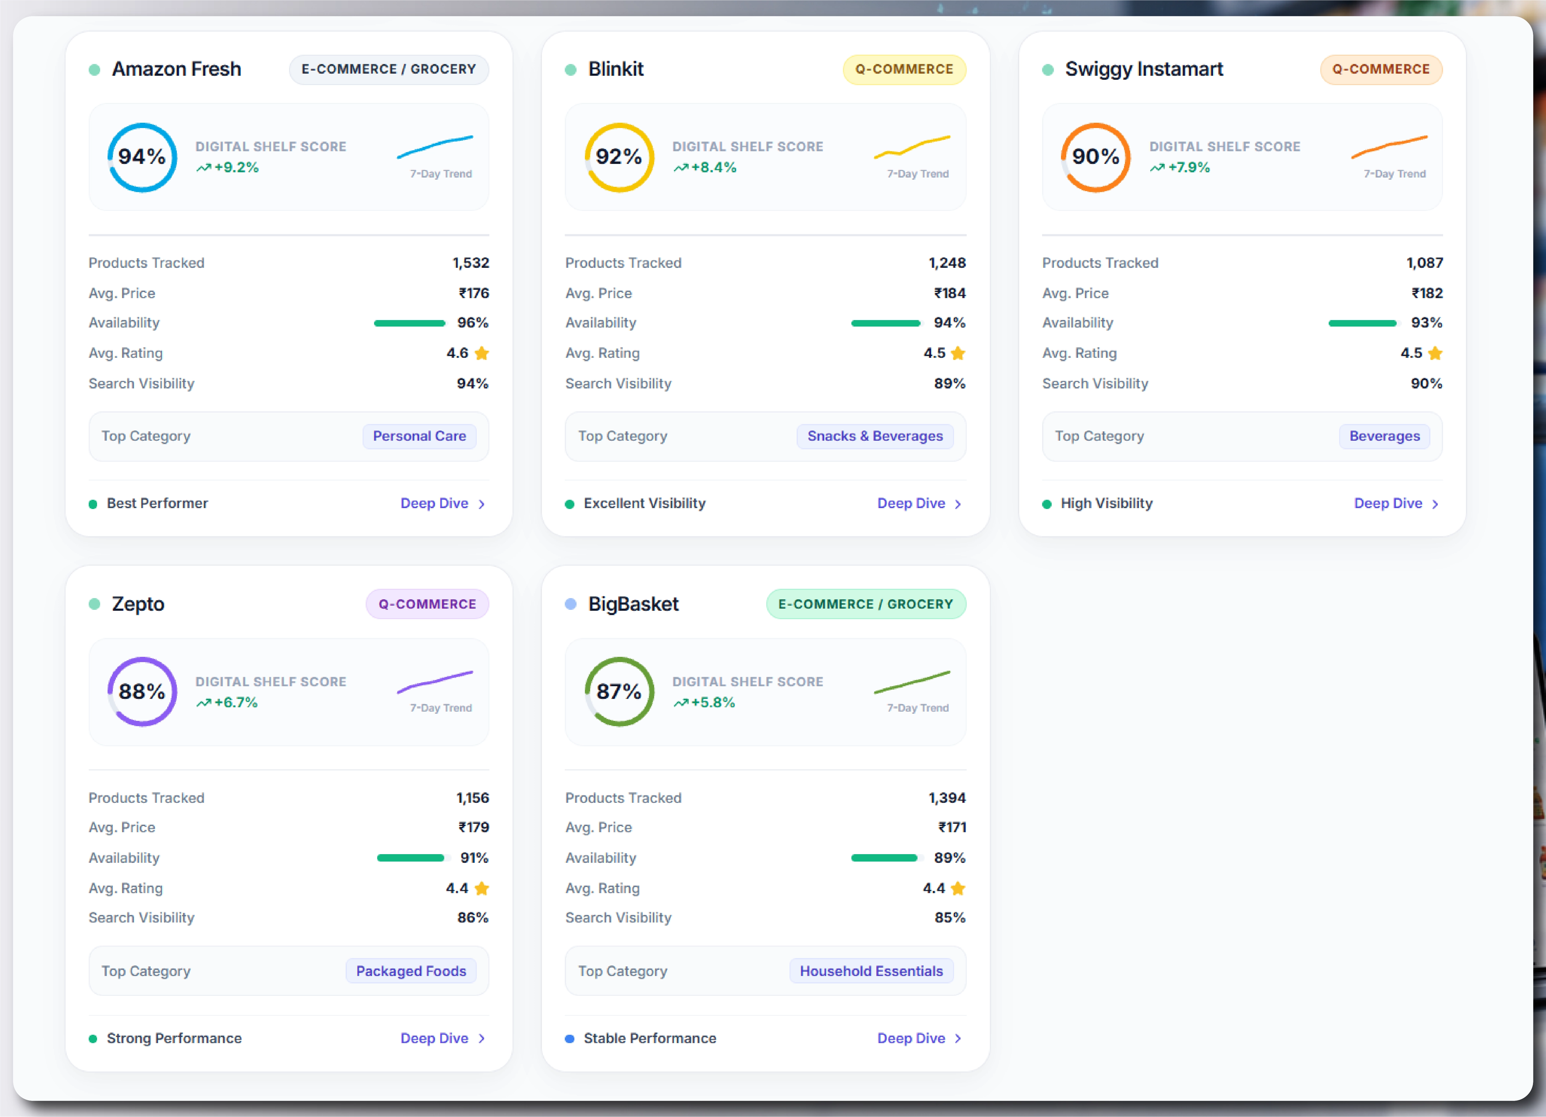Click Zepto 7-Day Trend sparkline
The image size is (1546, 1117).
click(435, 682)
